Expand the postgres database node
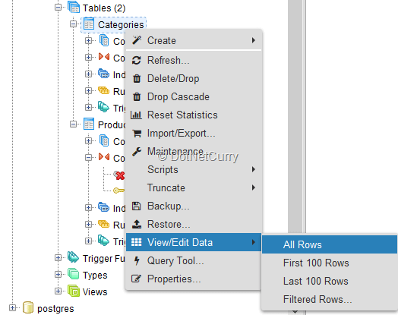Screen dimensions: 398x315 pyautogui.click(x=12, y=308)
